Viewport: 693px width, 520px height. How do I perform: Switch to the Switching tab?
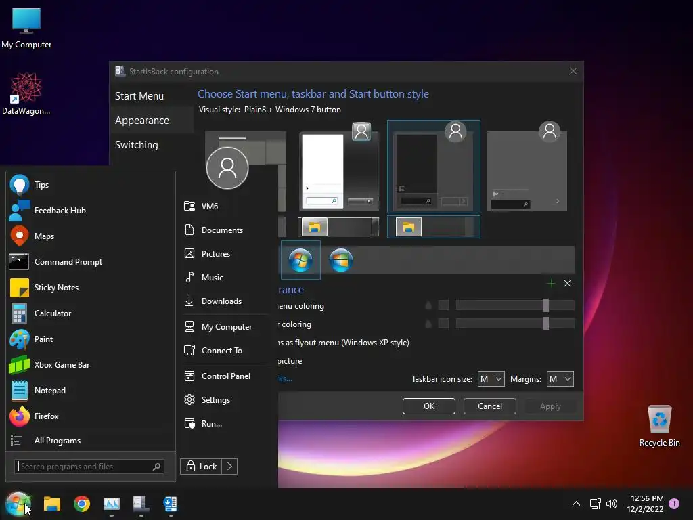136,145
